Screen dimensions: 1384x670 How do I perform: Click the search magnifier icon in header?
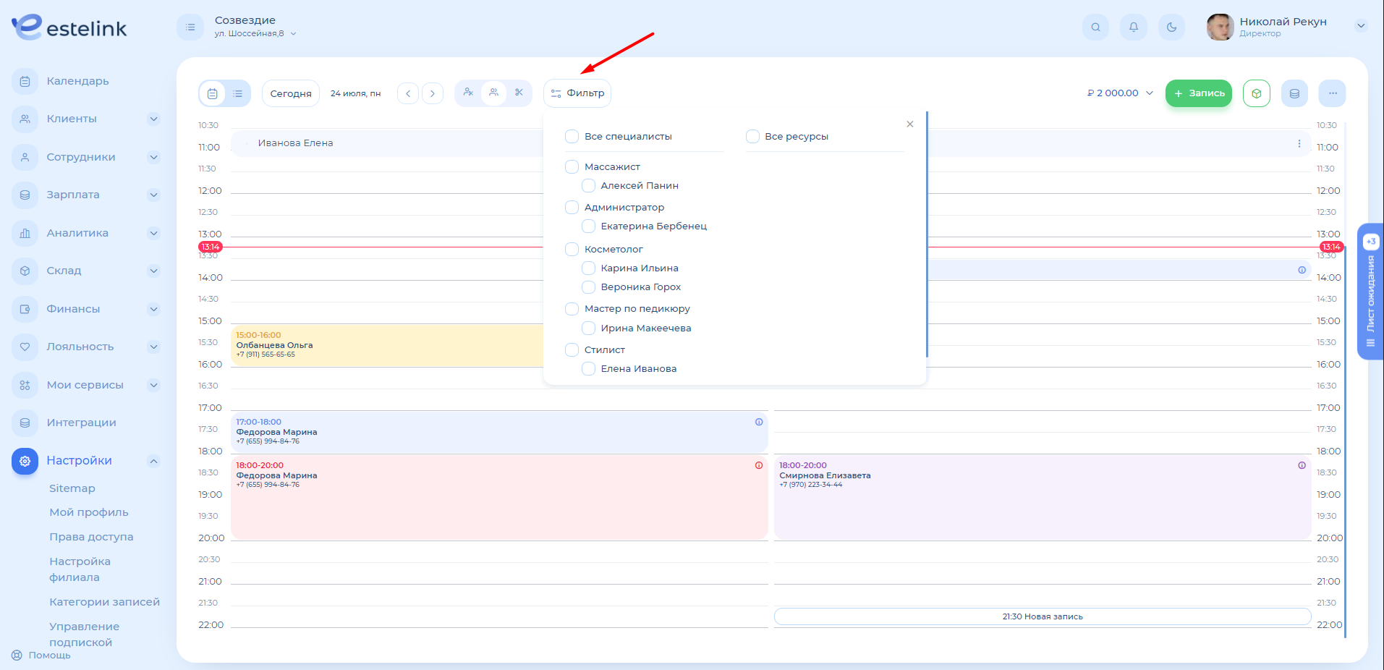click(x=1095, y=27)
